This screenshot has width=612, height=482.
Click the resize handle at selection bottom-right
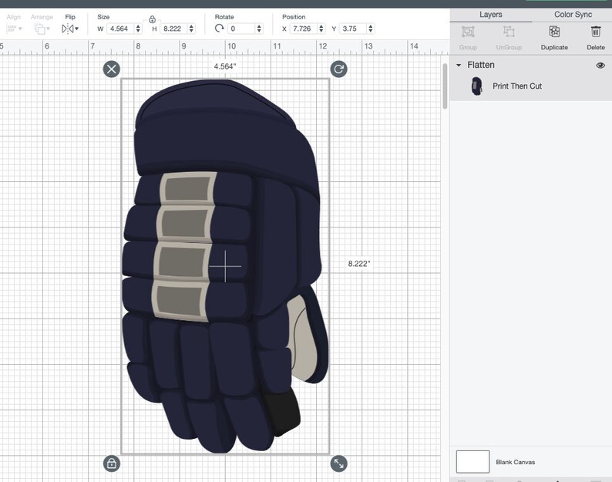pos(339,463)
